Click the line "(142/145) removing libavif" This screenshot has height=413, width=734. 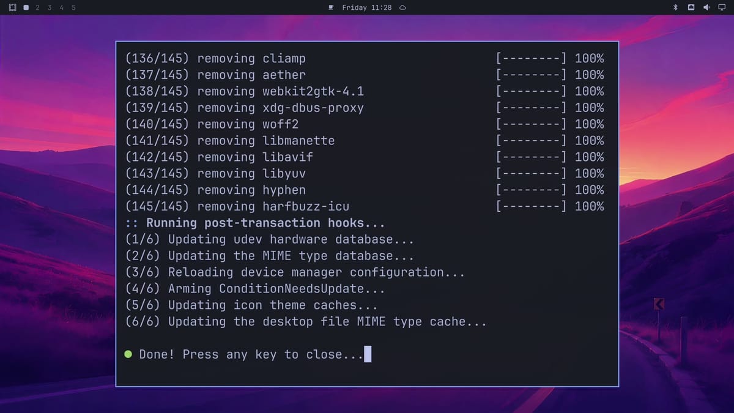coord(219,157)
